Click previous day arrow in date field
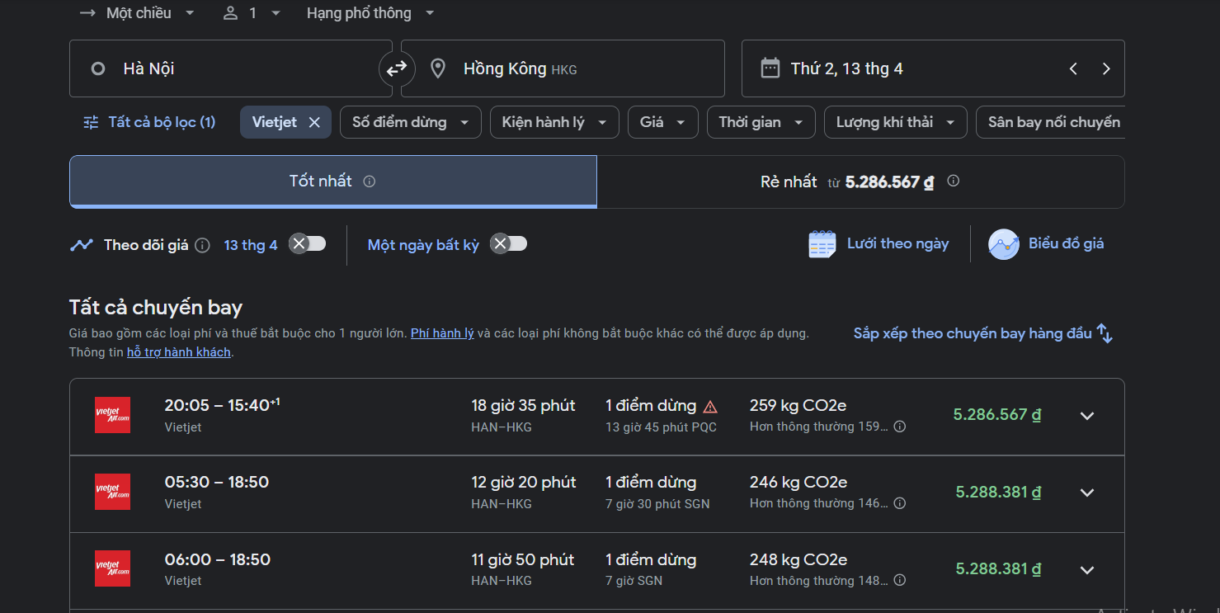 (1073, 69)
